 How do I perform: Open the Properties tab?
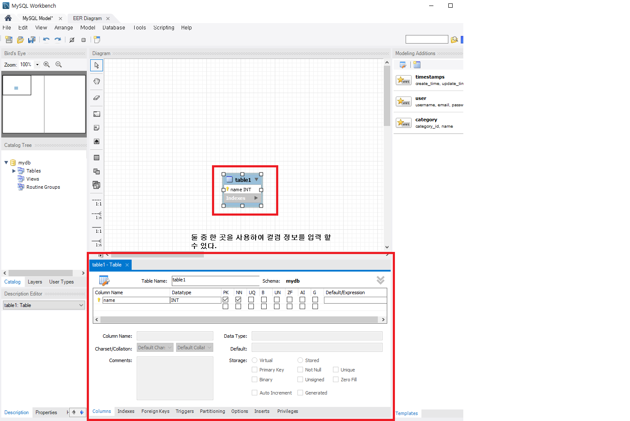(x=46, y=412)
